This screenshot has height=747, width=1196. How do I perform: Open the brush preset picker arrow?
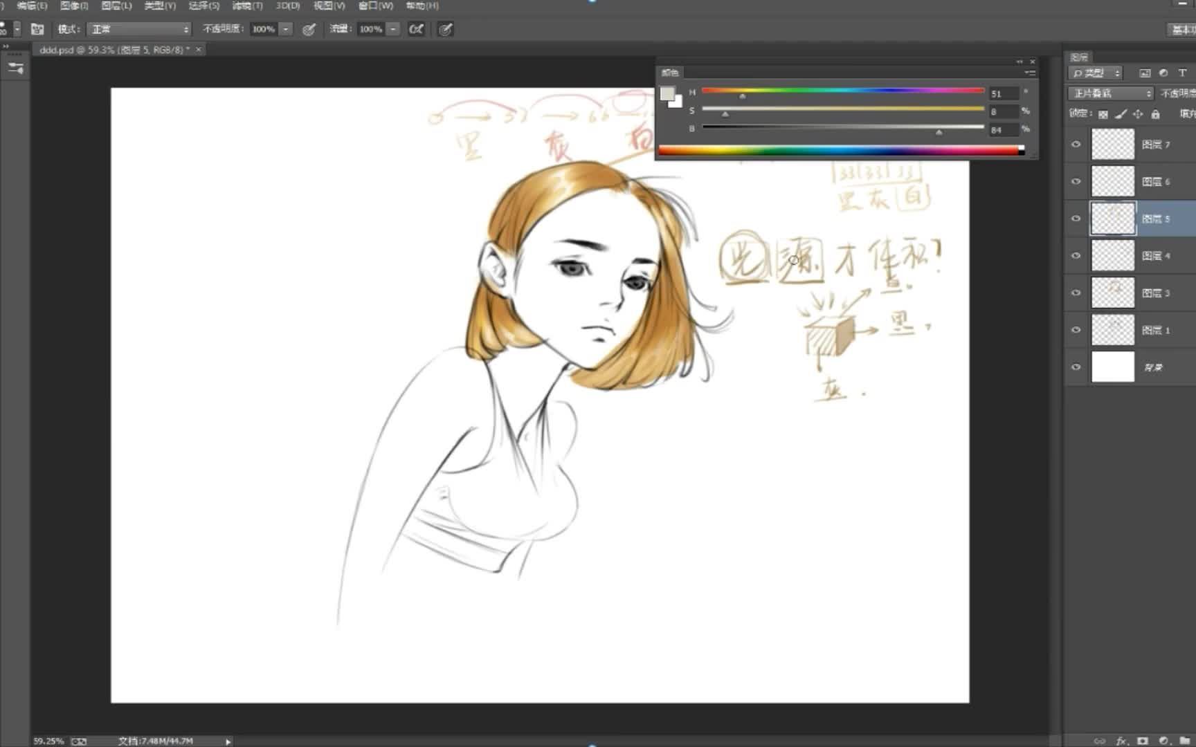click(x=17, y=29)
